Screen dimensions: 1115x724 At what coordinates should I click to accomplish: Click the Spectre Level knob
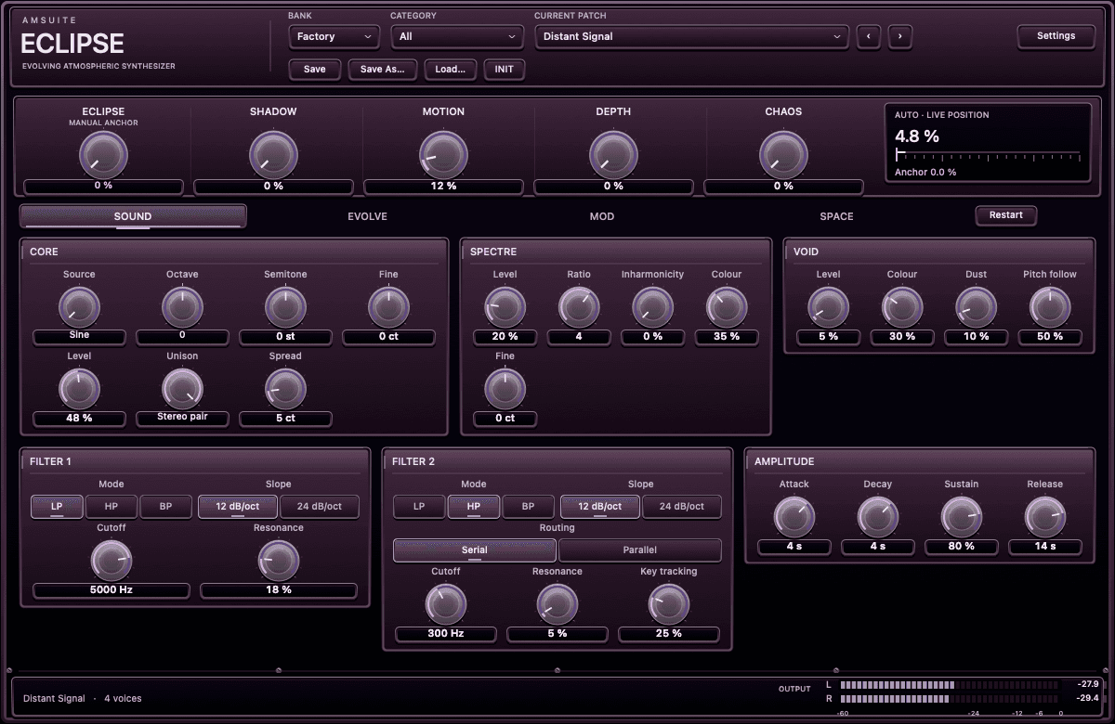click(x=505, y=306)
